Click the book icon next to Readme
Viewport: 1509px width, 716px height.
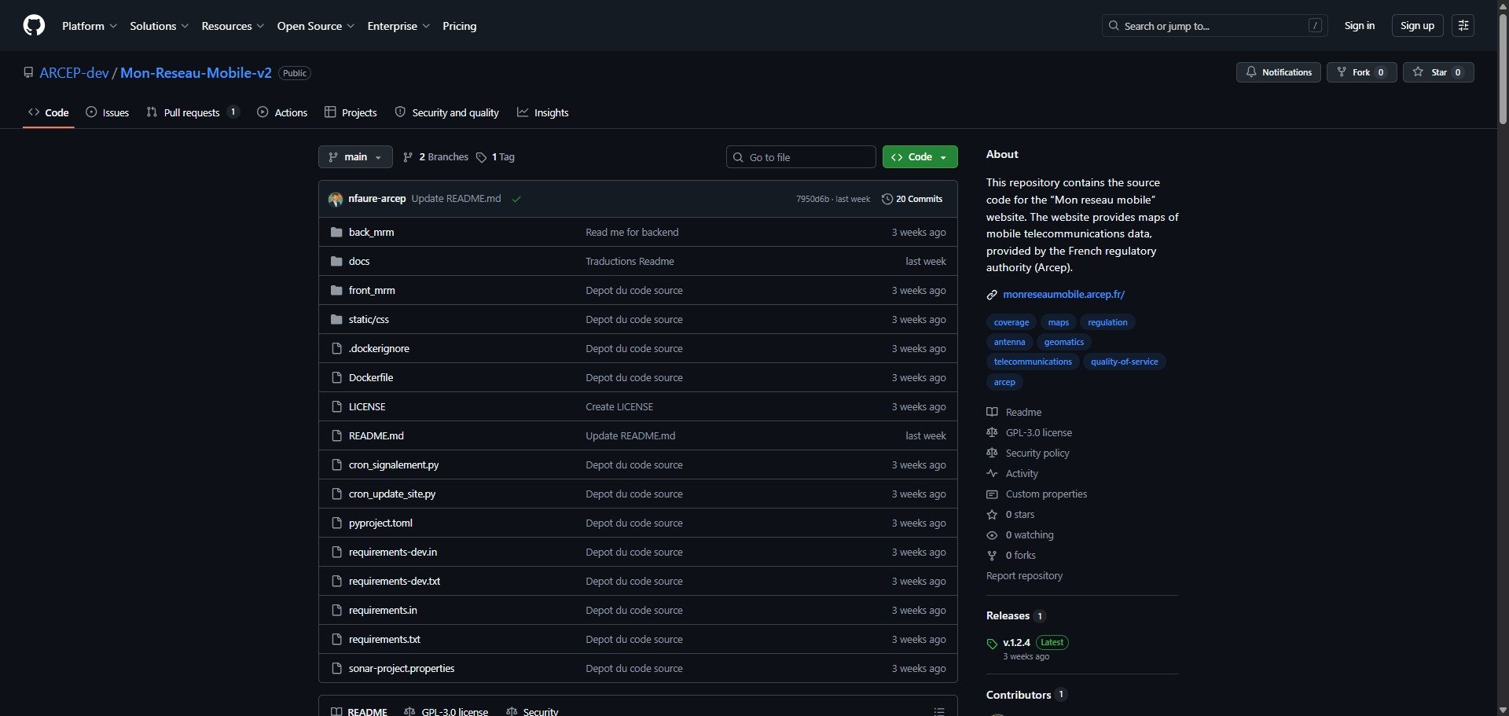pos(992,412)
